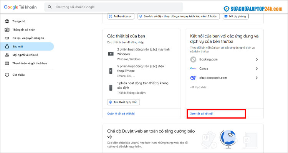Expand the chat.deepseek.com connection chevron
This screenshot has width=288, height=153.
click(257, 78)
